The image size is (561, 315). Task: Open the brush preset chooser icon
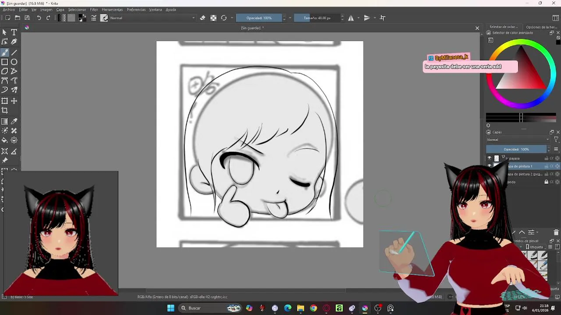pyautogui.click(x=104, y=18)
